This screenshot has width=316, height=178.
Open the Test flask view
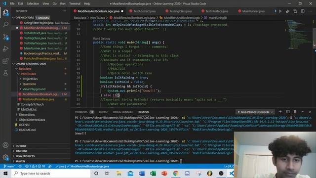5,73
